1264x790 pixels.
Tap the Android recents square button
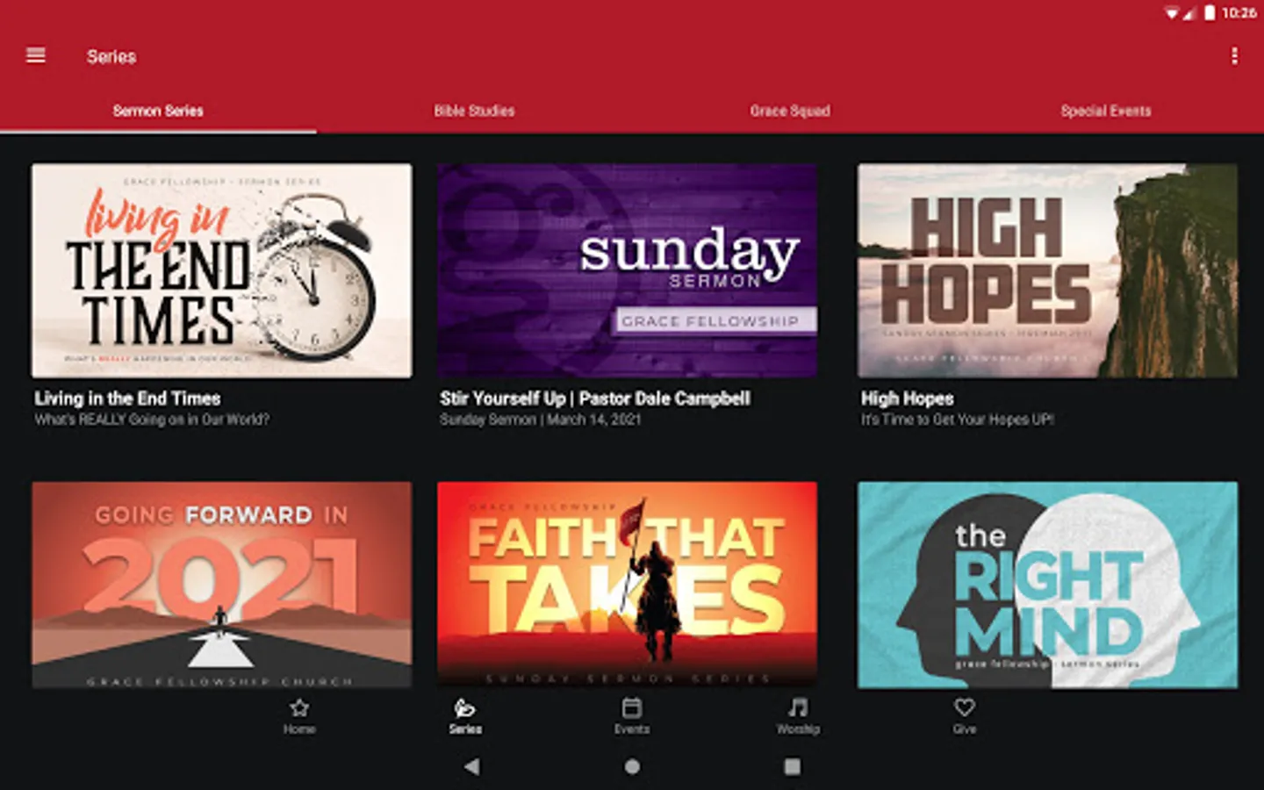coord(792,766)
